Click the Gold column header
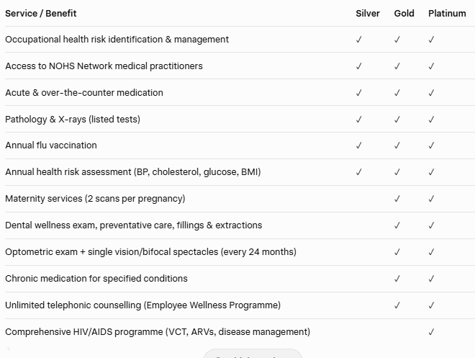 coord(404,14)
